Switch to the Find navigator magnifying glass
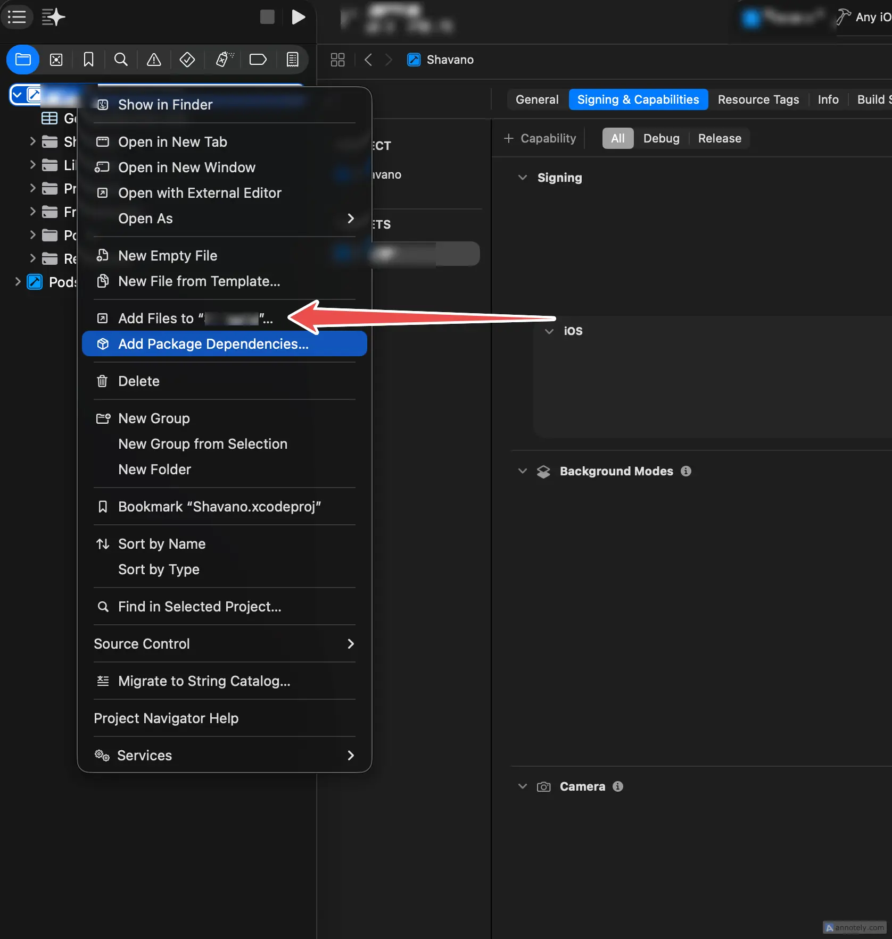This screenshot has width=892, height=939. click(x=121, y=60)
